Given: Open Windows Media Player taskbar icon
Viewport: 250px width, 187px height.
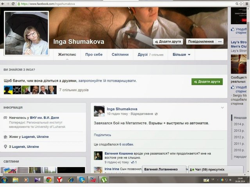Looking at the screenshot, I should pyautogui.click(x=26, y=180).
